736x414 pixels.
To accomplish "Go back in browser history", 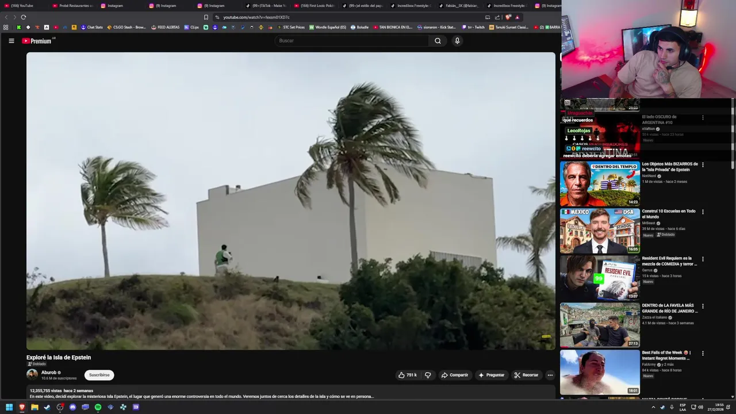I will tap(7, 17).
